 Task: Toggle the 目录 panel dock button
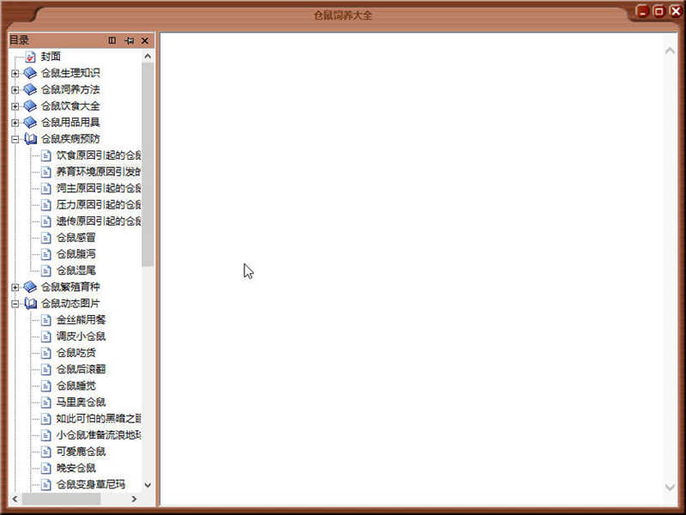click(112, 40)
